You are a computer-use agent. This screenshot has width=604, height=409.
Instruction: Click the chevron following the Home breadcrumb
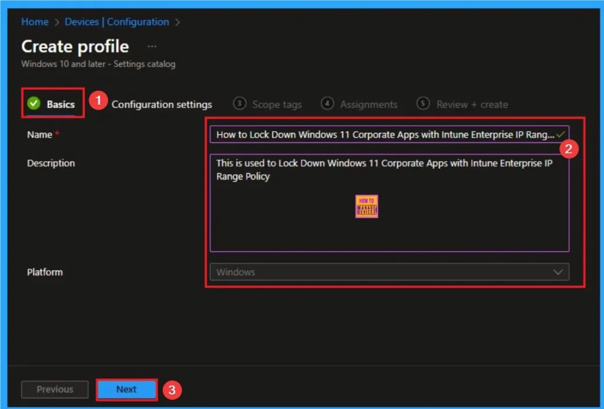[56, 22]
